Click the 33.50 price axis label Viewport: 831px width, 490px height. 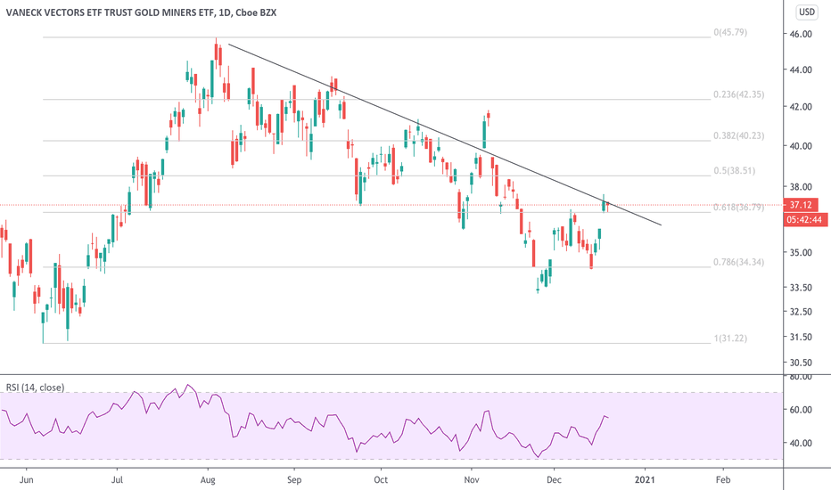point(801,288)
